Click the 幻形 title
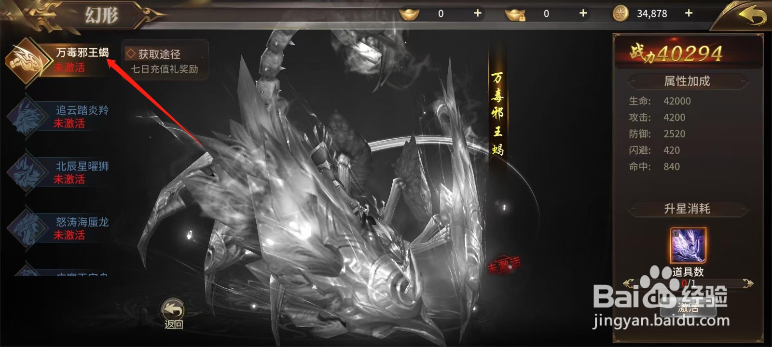Image resolution: width=772 pixels, height=347 pixels. (x=102, y=15)
